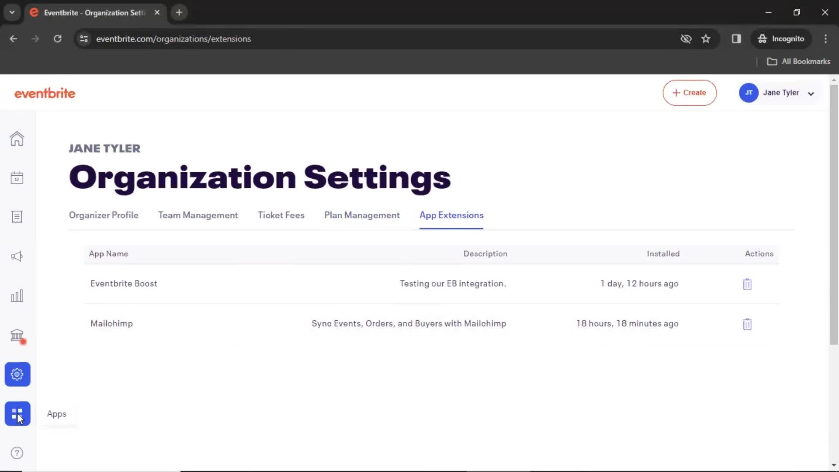Click the site information icon in address bar
The image size is (839, 472).
[84, 39]
